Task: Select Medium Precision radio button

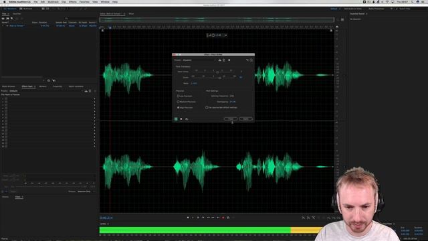Action: tap(179, 102)
